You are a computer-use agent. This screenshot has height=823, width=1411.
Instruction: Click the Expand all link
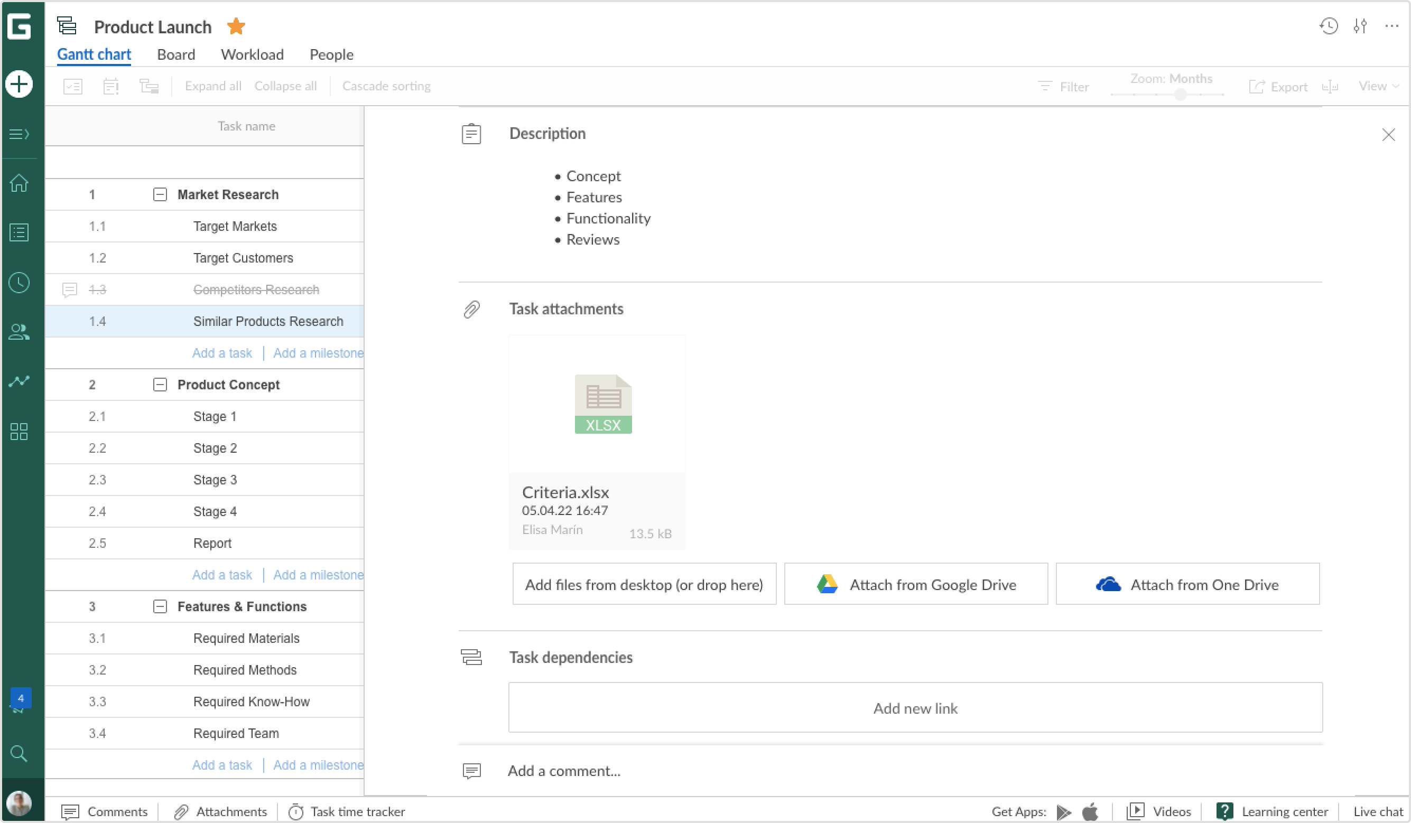213,86
